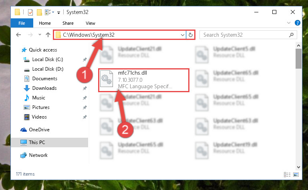The height and width of the screenshot is (190, 308).
Task: Switch to the View tab
Action: [91, 23]
